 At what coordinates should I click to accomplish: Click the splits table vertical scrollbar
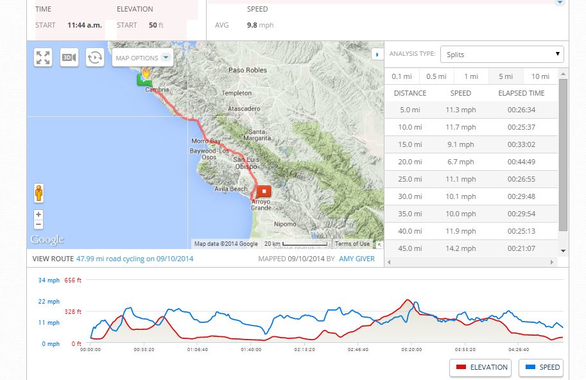click(x=563, y=154)
